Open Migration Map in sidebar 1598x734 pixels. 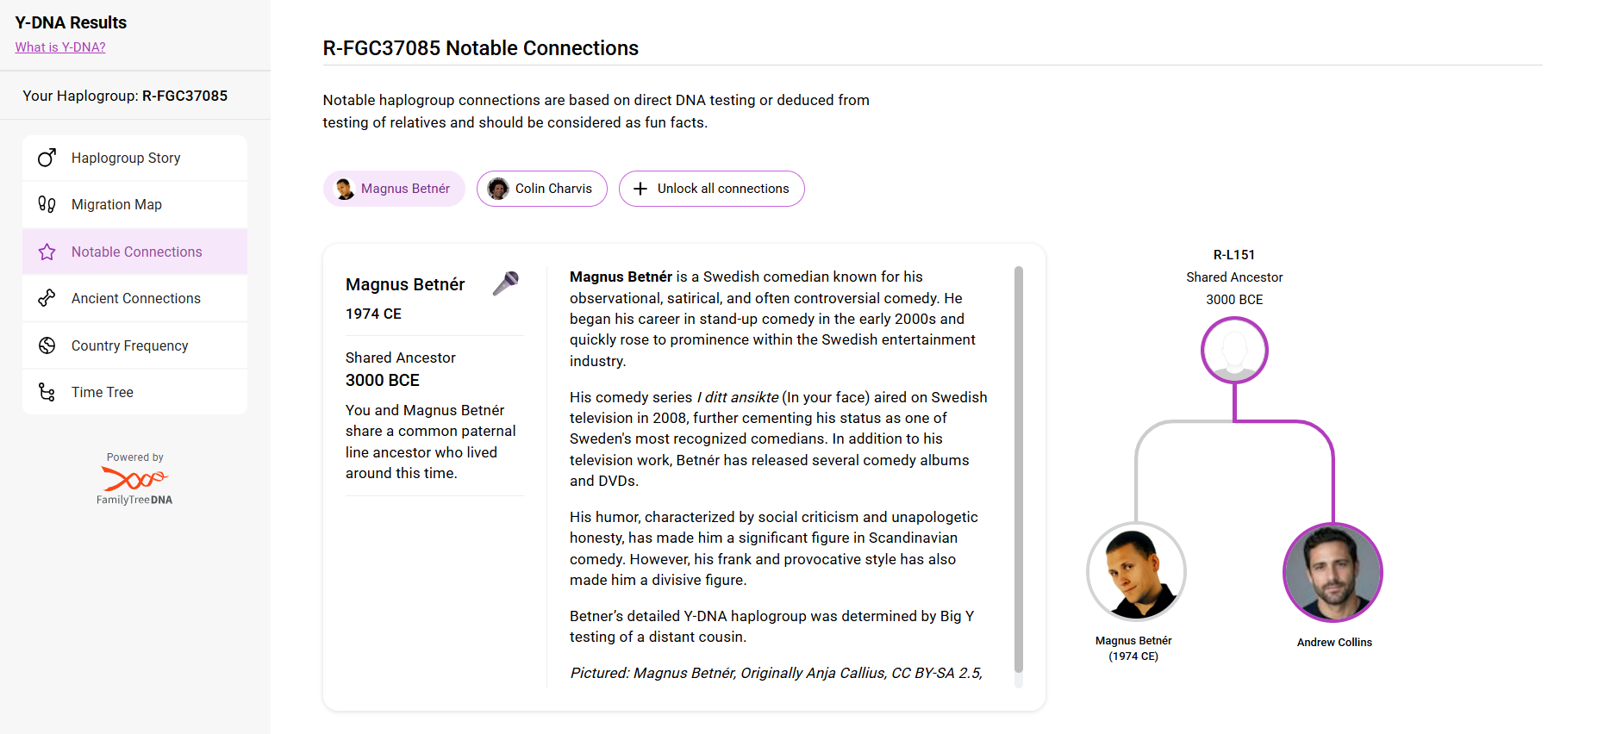(x=134, y=204)
